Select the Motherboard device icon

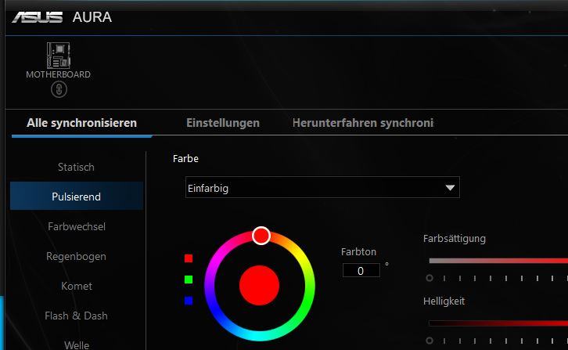pos(59,56)
